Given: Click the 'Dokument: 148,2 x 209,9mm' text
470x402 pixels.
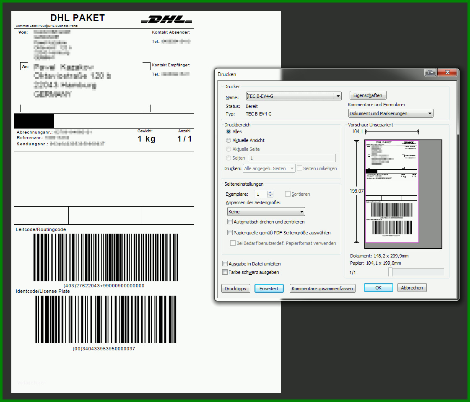Looking at the screenshot, I should (379, 256).
